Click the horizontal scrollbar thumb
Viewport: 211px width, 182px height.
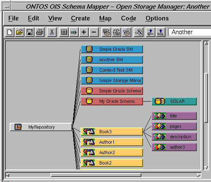pyautogui.click(x=96, y=175)
